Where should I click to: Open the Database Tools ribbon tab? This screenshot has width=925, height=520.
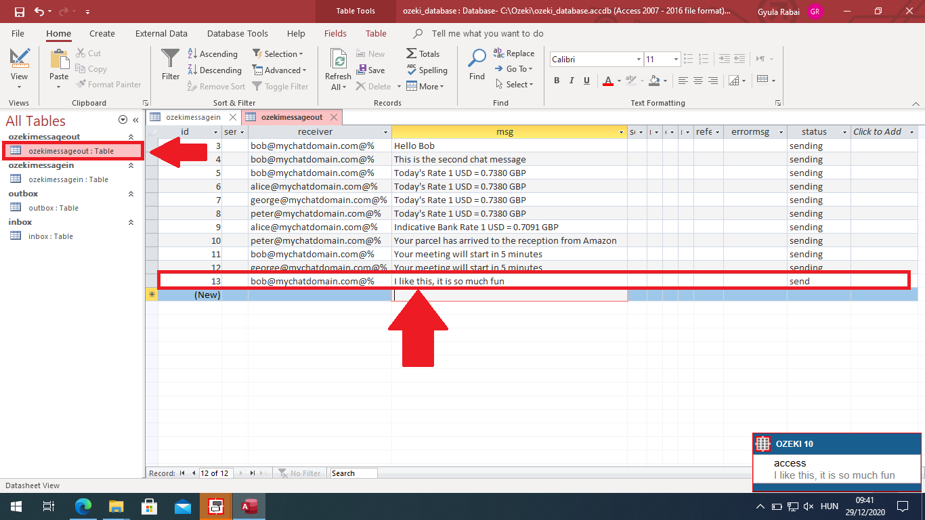(x=237, y=33)
